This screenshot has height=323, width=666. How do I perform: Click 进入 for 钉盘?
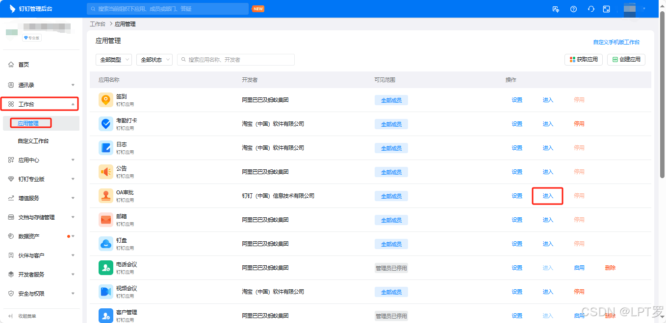pos(548,244)
